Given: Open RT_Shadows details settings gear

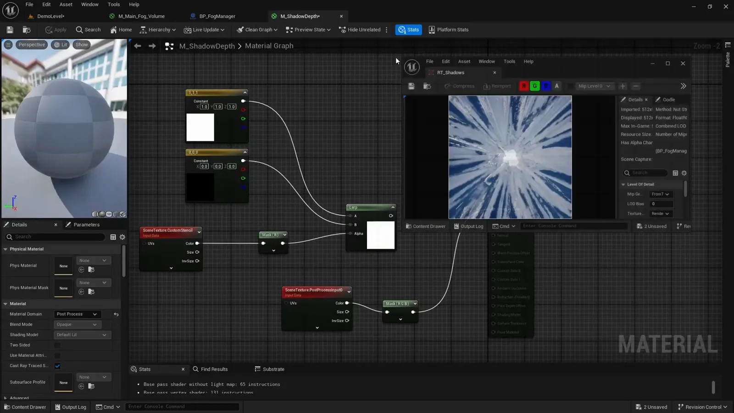Looking at the screenshot, I should point(684,173).
